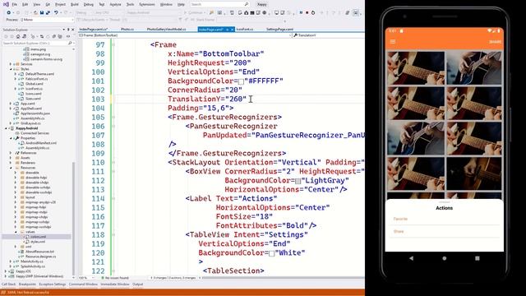Click the Break All pause icon
526x296 pixels.
[x=301, y=12]
